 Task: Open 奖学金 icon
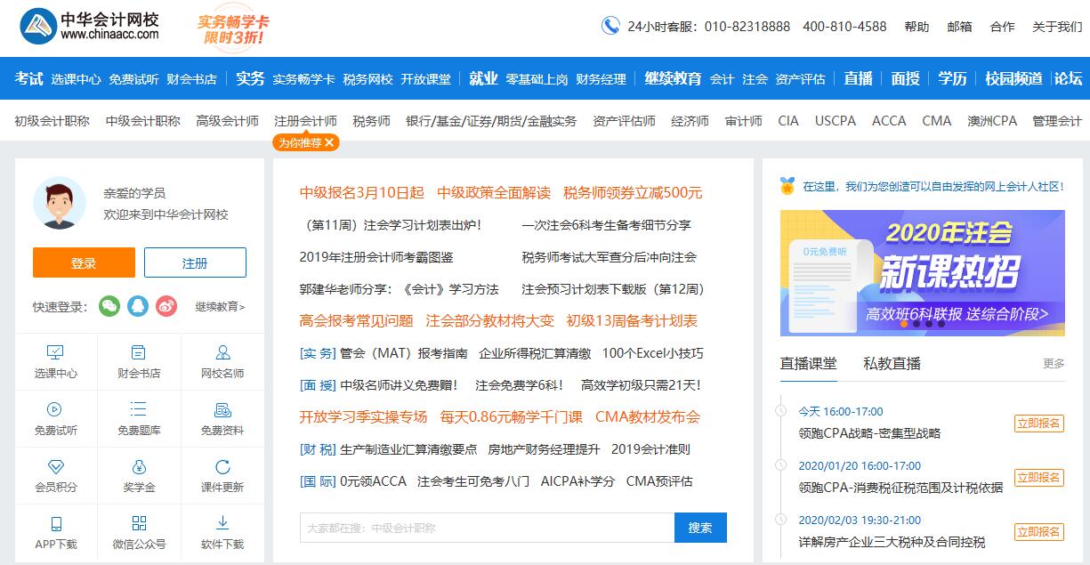click(x=139, y=466)
